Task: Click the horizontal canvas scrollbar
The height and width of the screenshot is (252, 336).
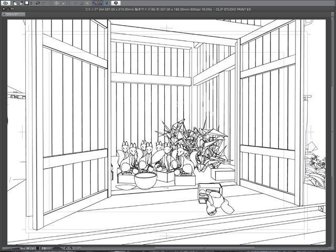Action: pyautogui.click(x=204, y=248)
